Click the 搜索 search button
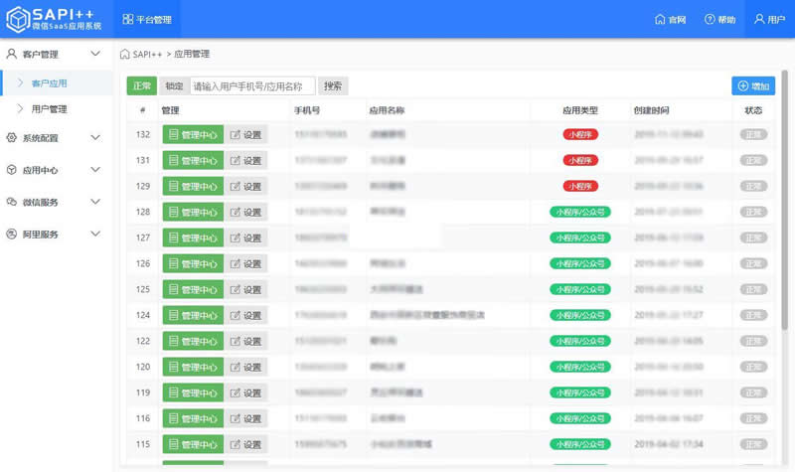The image size is (795, 472). point(333,86)
